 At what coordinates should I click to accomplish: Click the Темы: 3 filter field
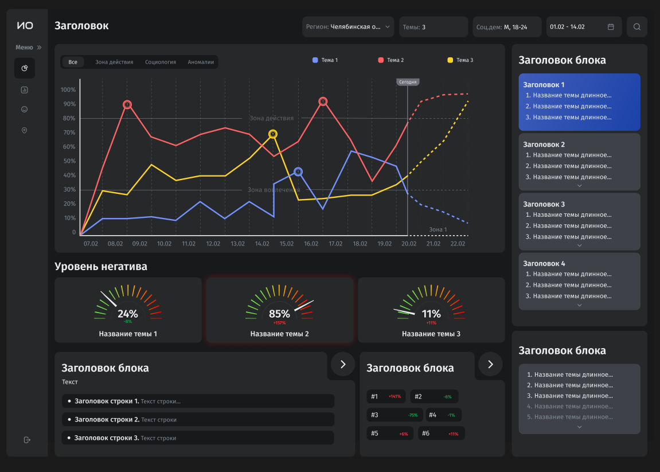click(x=434, y=27)
